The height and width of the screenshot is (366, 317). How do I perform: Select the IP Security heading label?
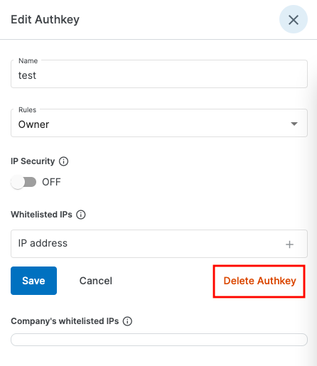pos(33,161)
